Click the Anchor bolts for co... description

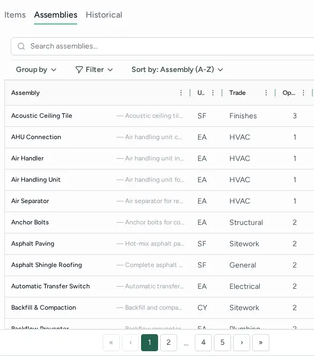(x=155, y=222)
